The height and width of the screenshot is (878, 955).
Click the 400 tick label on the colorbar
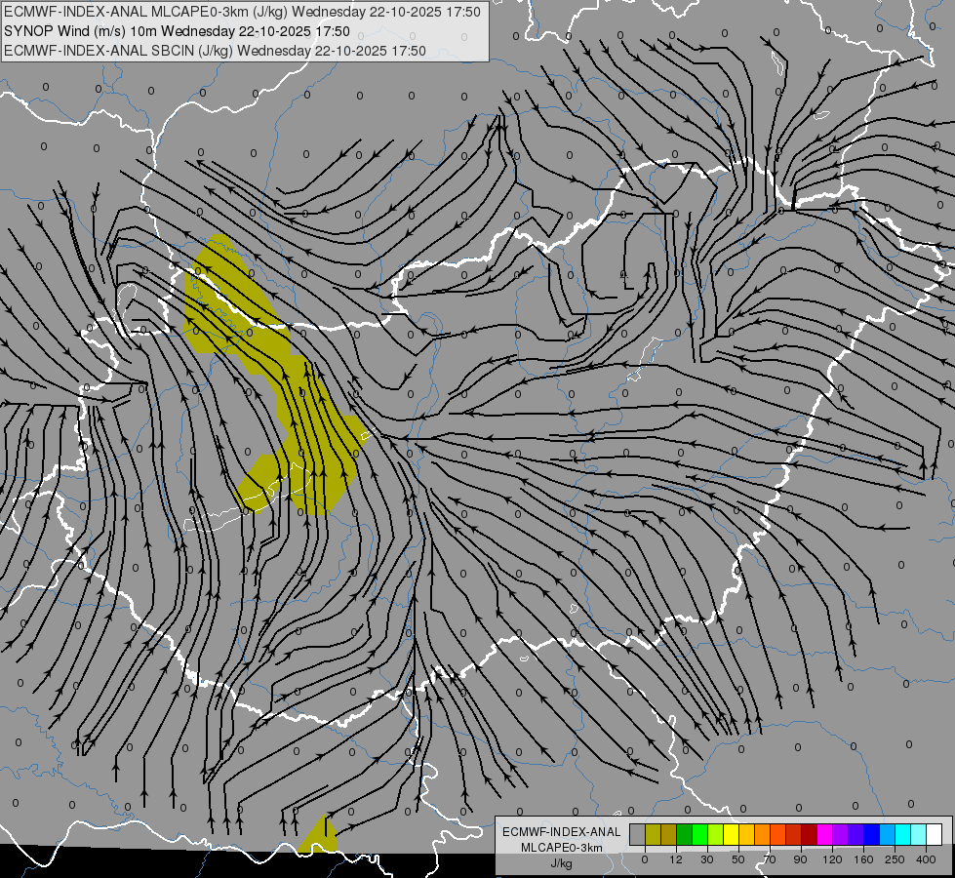click(926, 859)
